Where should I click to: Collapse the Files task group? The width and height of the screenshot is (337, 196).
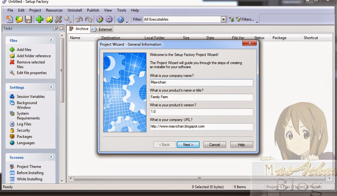click(x=51, y=40)
